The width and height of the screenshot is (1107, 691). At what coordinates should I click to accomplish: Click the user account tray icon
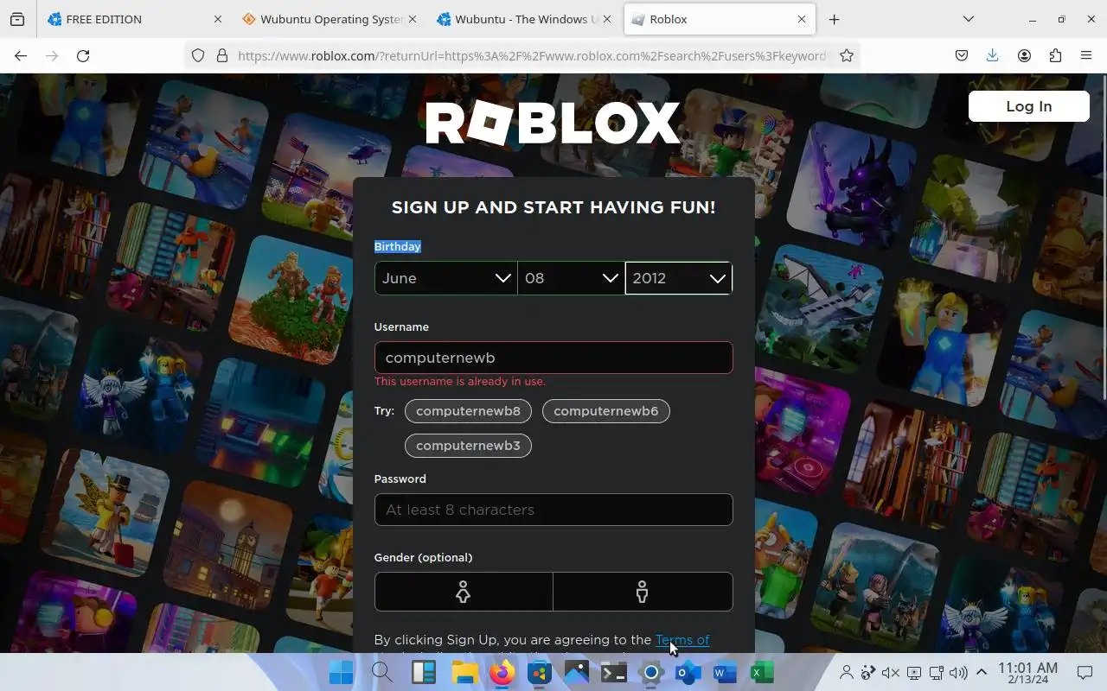[x=847, y=673]
